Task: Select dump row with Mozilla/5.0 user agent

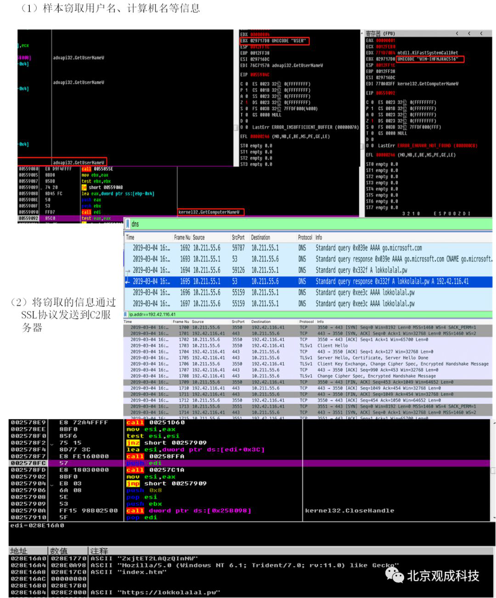Action: (252, 565)
